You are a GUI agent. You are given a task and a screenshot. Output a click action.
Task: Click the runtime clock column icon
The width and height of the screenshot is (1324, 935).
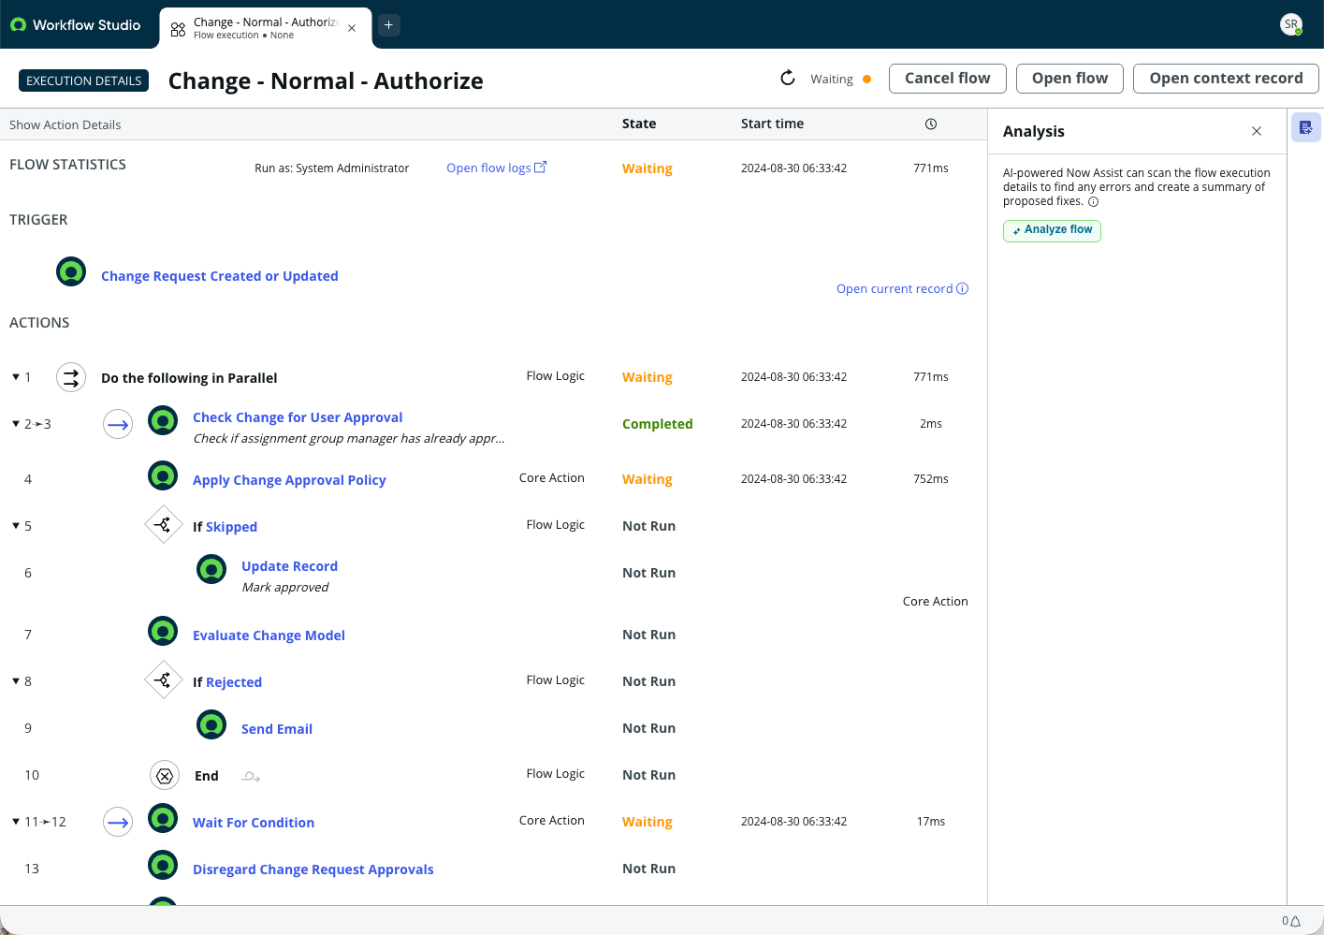click(931, 124)
